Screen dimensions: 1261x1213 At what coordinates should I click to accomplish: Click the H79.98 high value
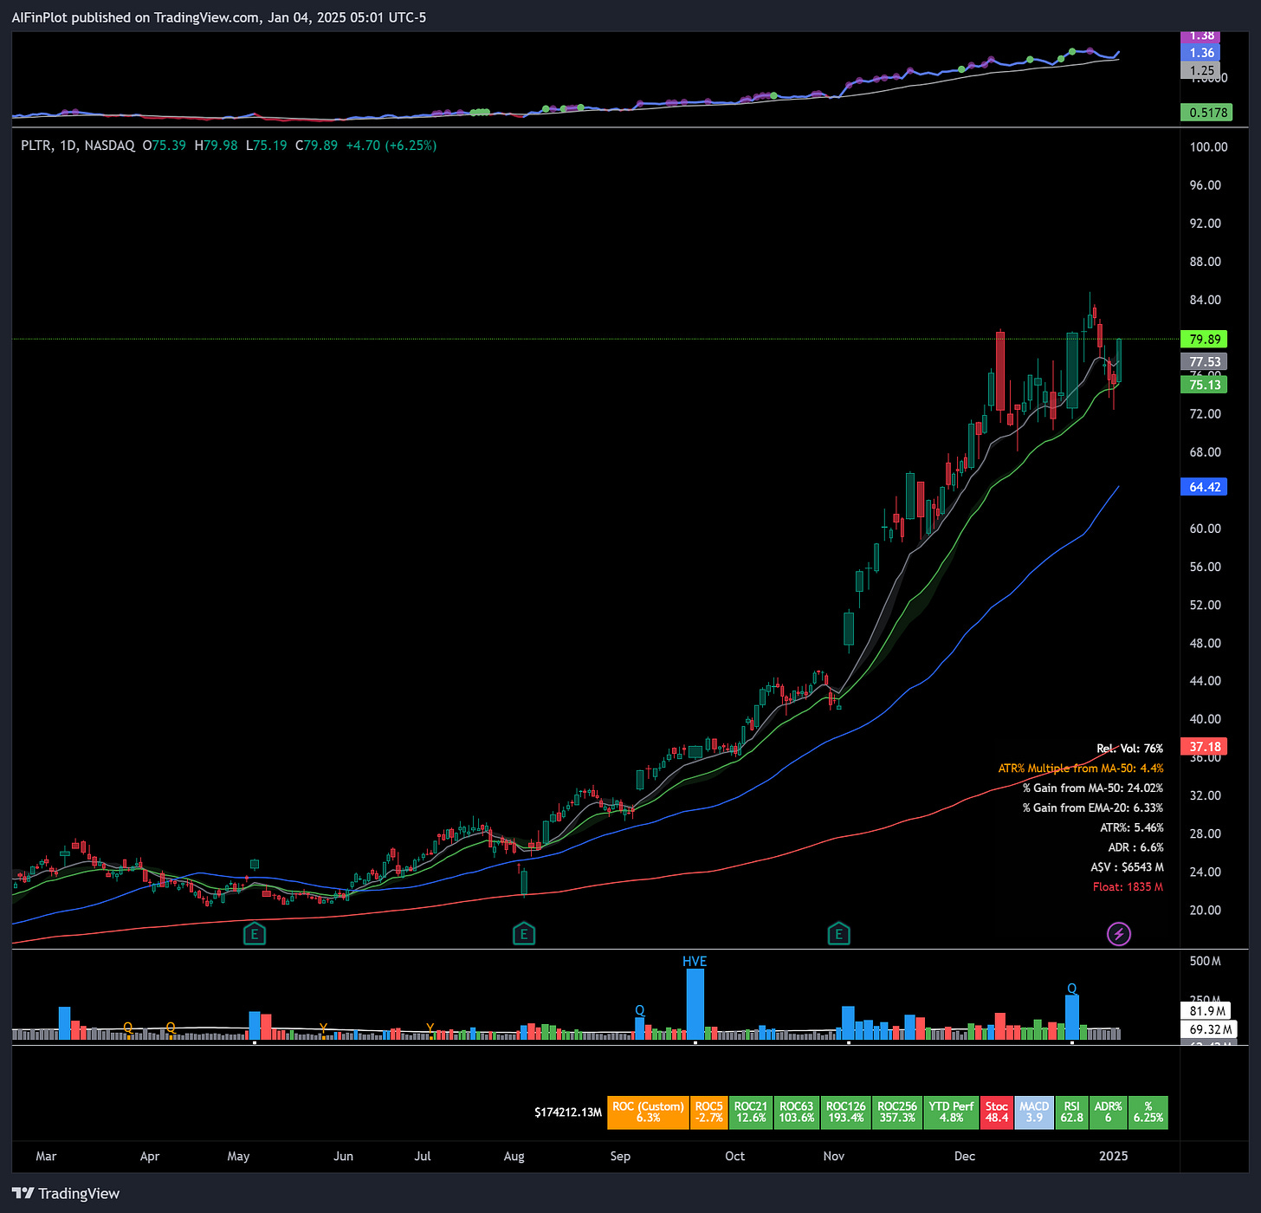[x=216, y=146]
